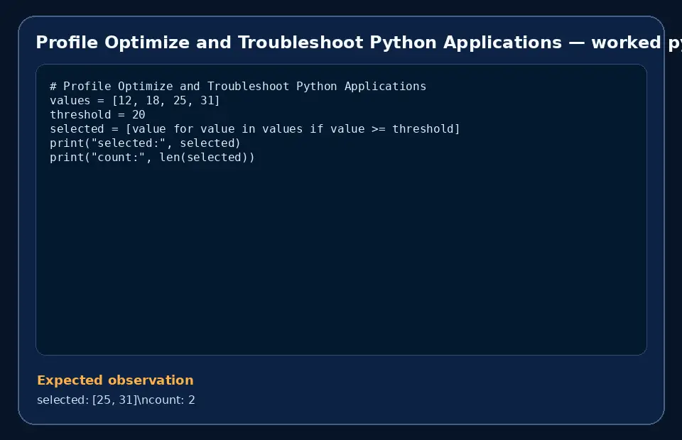Click the 'Expected observation' heading
The image size is (682, 440).
(115, 380)
